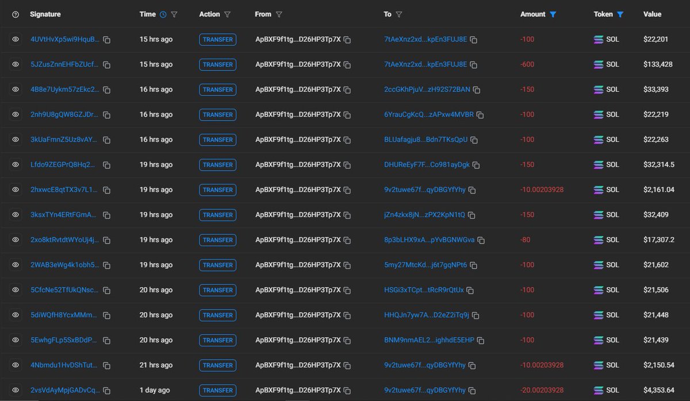Viewport: 690px width, 401px height.
Task: Copy From address in the $133,428 row
Action: click(348, 65)
